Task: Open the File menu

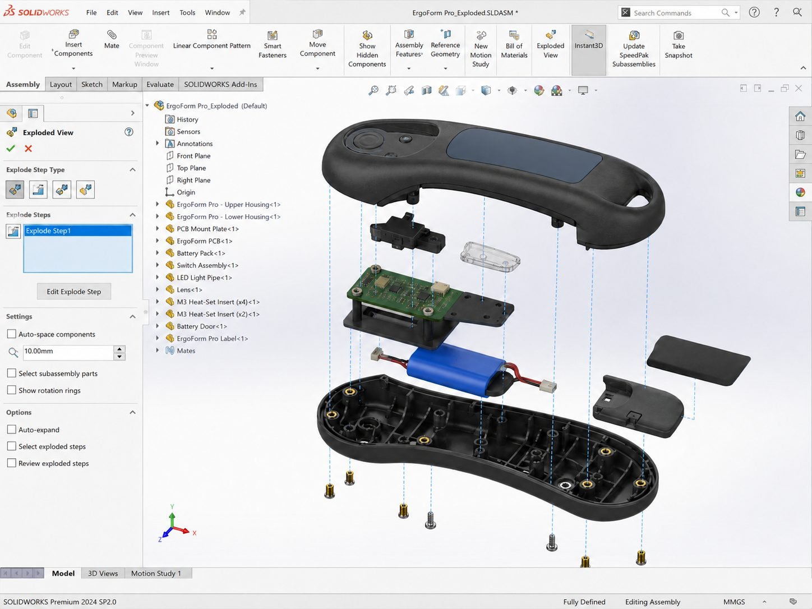Action: pyautogui.click(x=91, y=12)
